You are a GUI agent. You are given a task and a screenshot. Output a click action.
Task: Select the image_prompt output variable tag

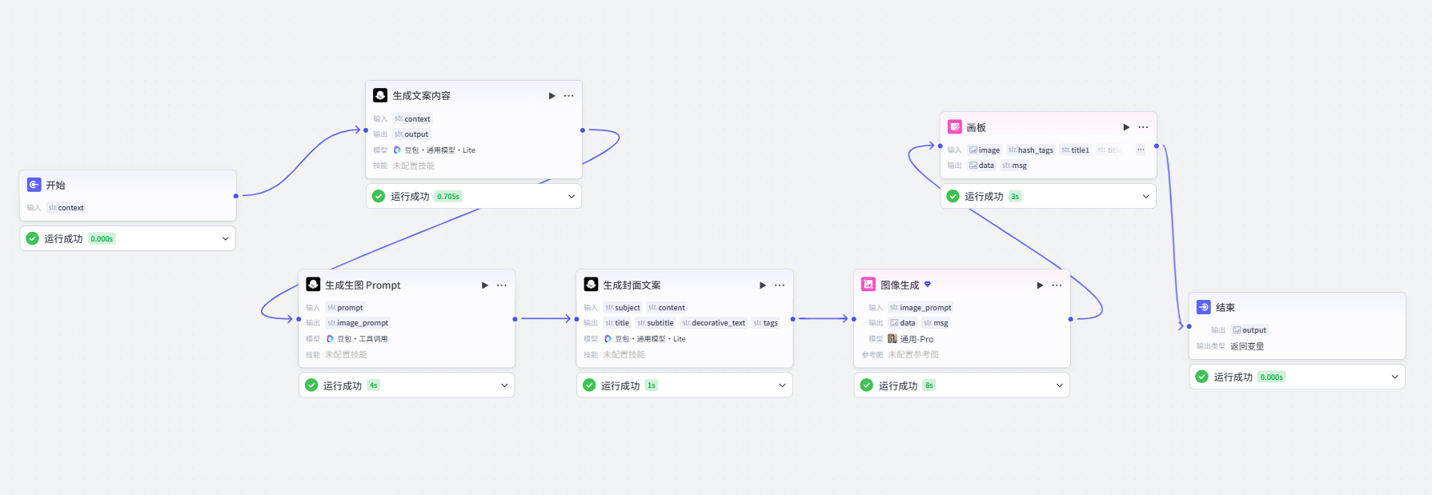pyautogui.click(x=358, y=323)
